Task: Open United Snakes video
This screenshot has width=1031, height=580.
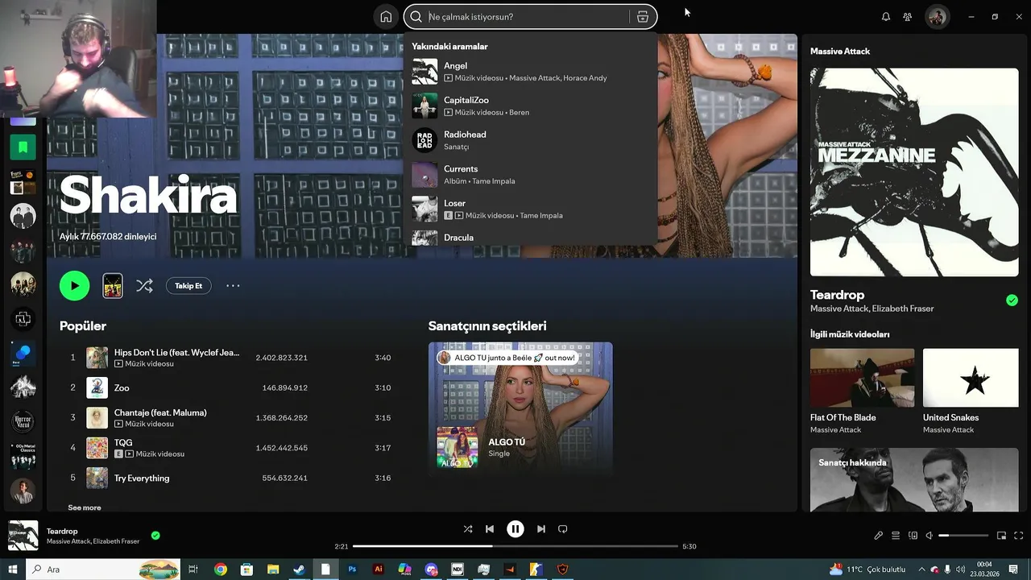Action: point(971,391)
